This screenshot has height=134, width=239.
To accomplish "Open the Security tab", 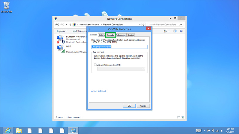I will (111, 35).
